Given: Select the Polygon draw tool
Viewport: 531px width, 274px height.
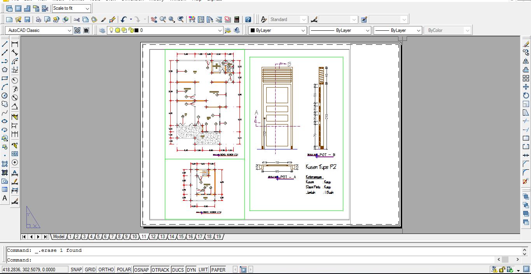Looking at the screenshot, I should click(5, 70).
